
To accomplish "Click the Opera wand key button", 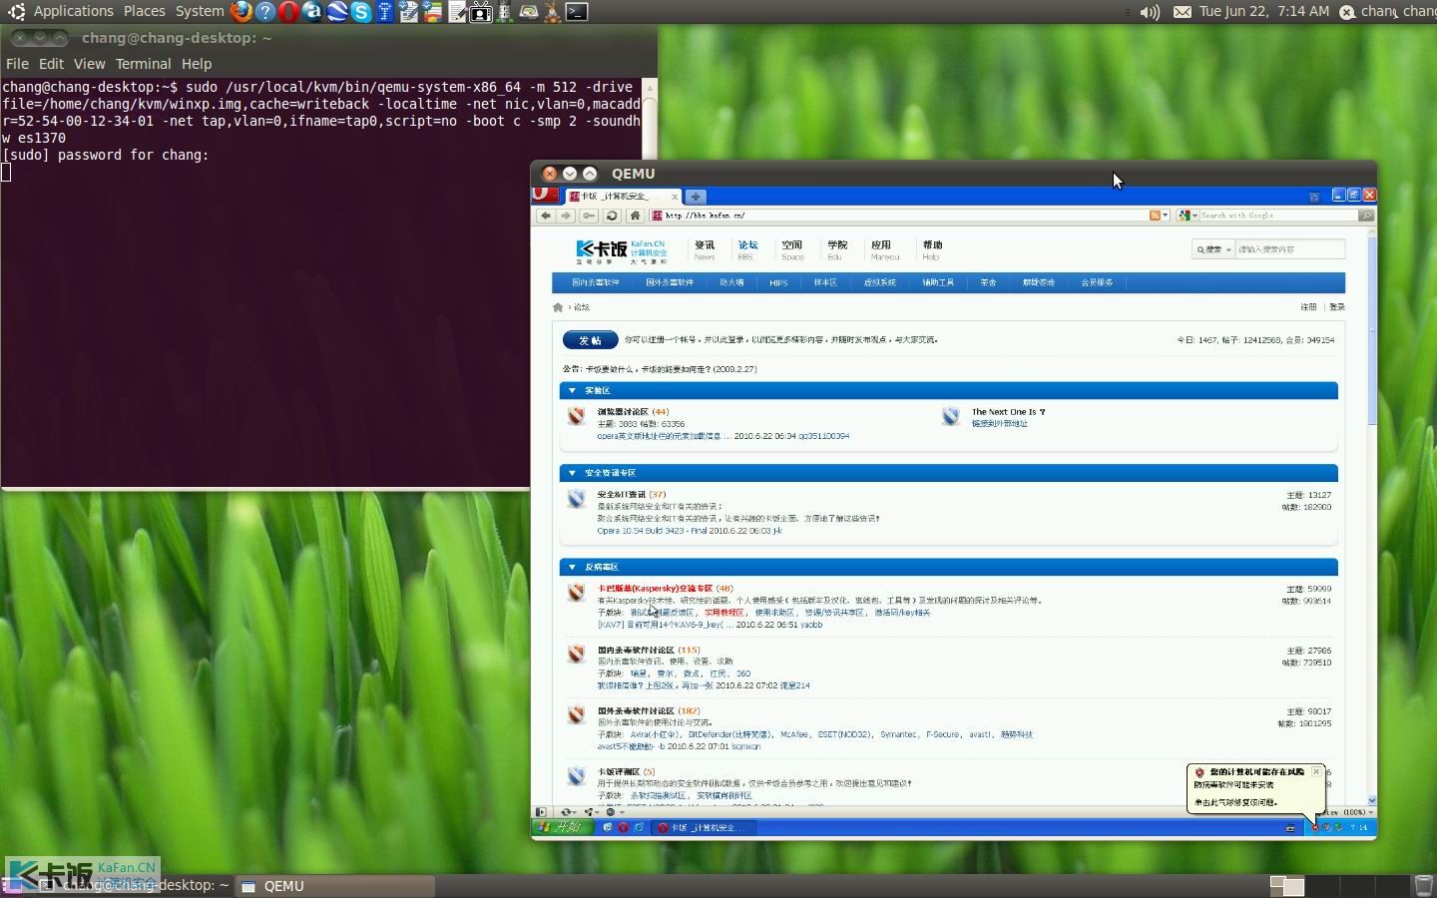I will click(x=589, y=216).
